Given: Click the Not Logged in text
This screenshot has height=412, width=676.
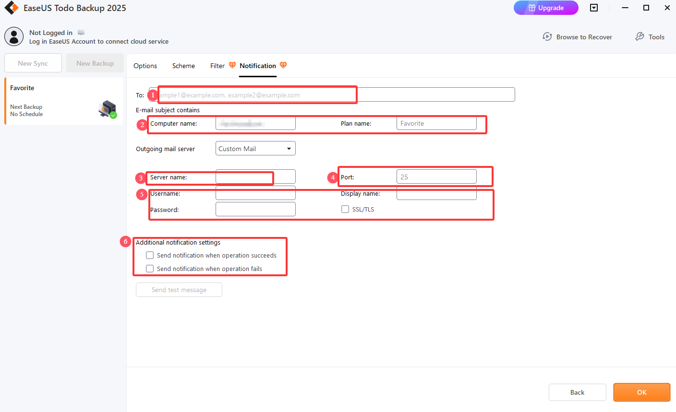Looking at the screenshot, I should click(51, 33).
